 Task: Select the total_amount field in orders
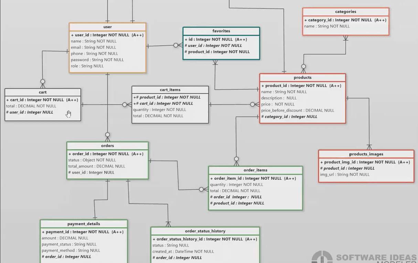tap(97, 166)
